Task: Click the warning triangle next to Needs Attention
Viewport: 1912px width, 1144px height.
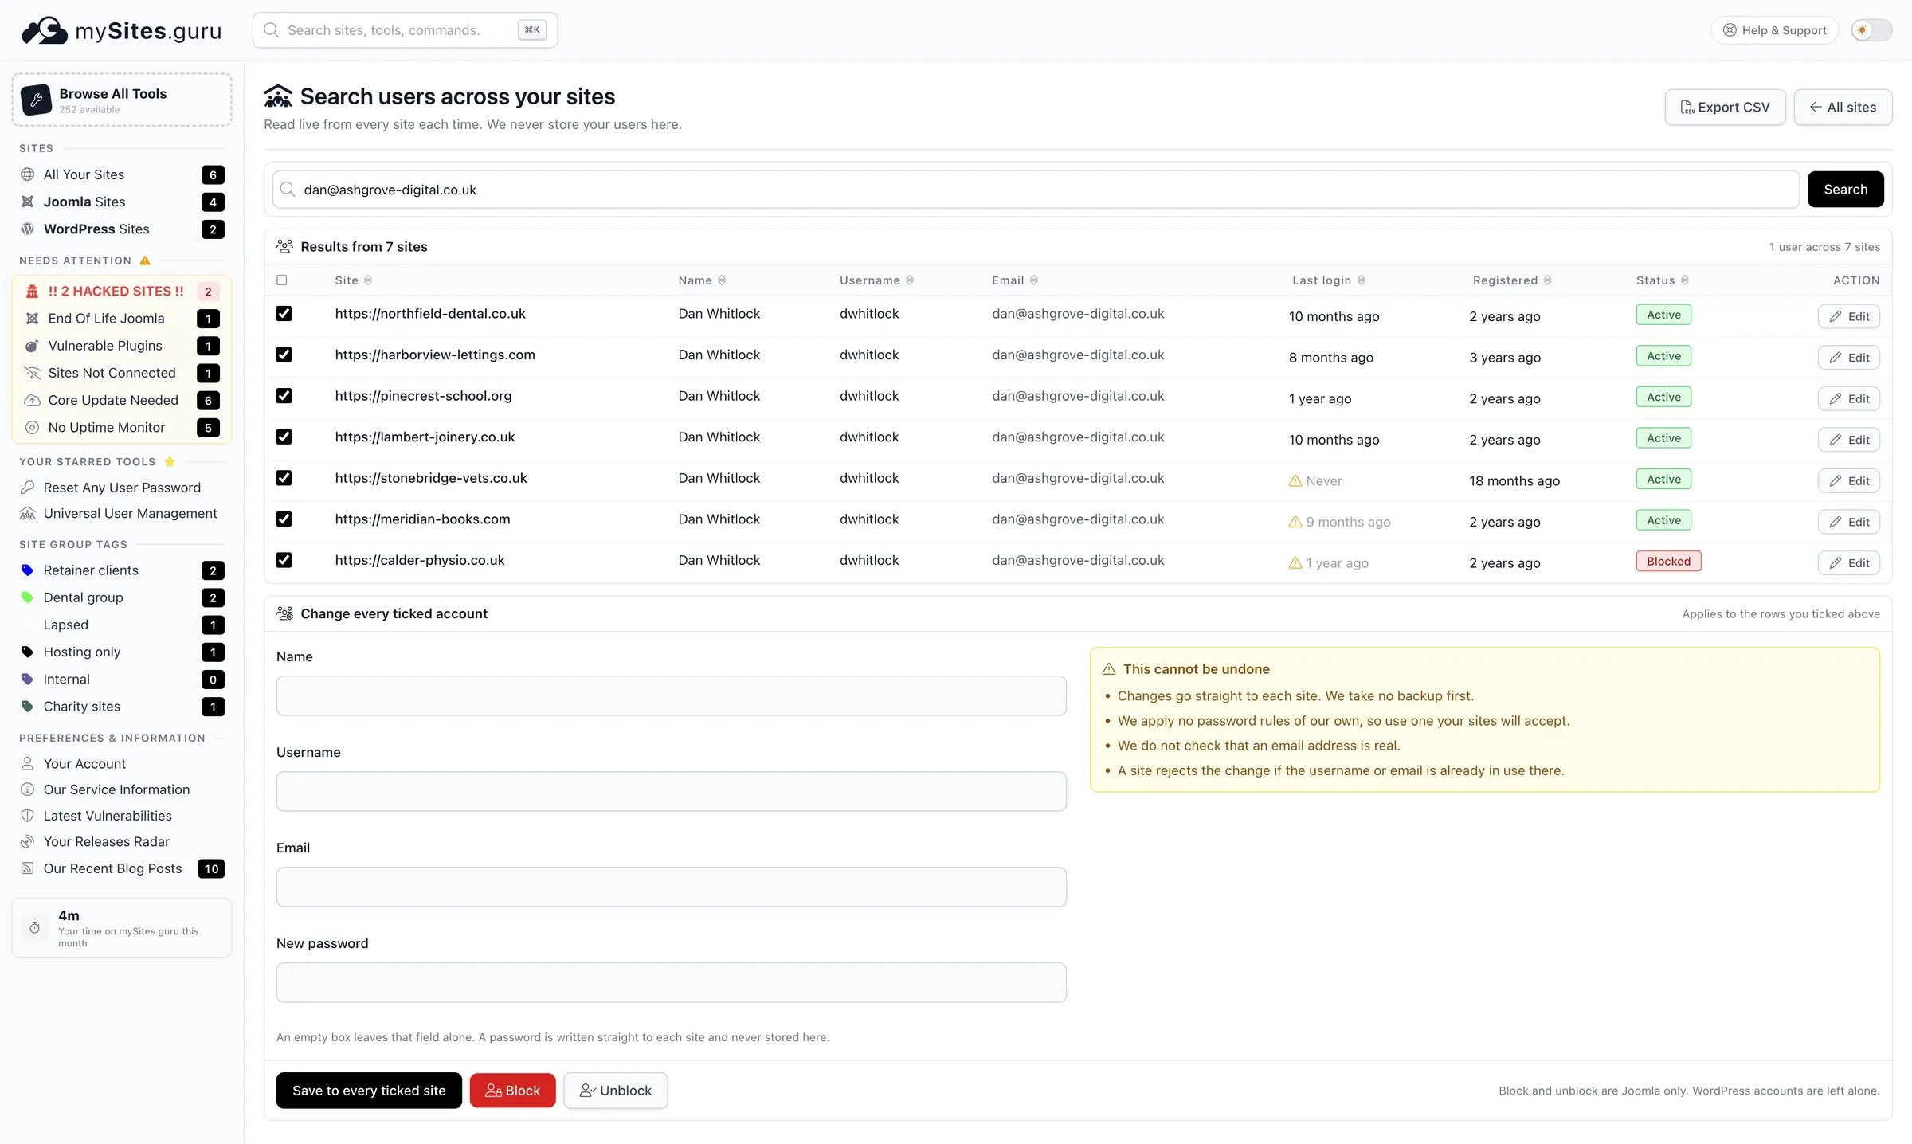Action: (x=145, y=261)
